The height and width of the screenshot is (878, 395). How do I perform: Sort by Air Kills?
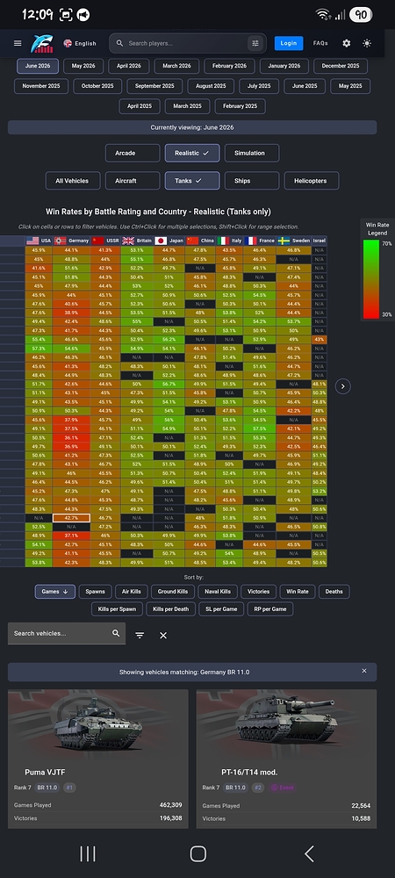pyautogui.click(x=132, y=591)
